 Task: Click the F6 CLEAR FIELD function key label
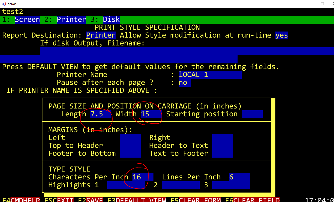(252, 200)
